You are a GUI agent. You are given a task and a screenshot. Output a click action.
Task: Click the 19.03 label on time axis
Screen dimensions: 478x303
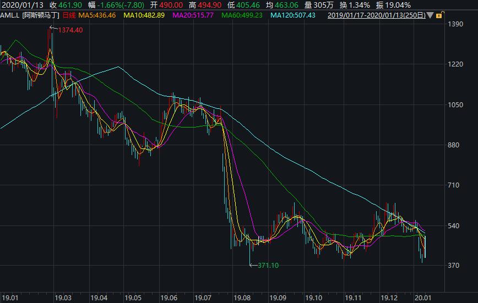[x=63, y=298]
